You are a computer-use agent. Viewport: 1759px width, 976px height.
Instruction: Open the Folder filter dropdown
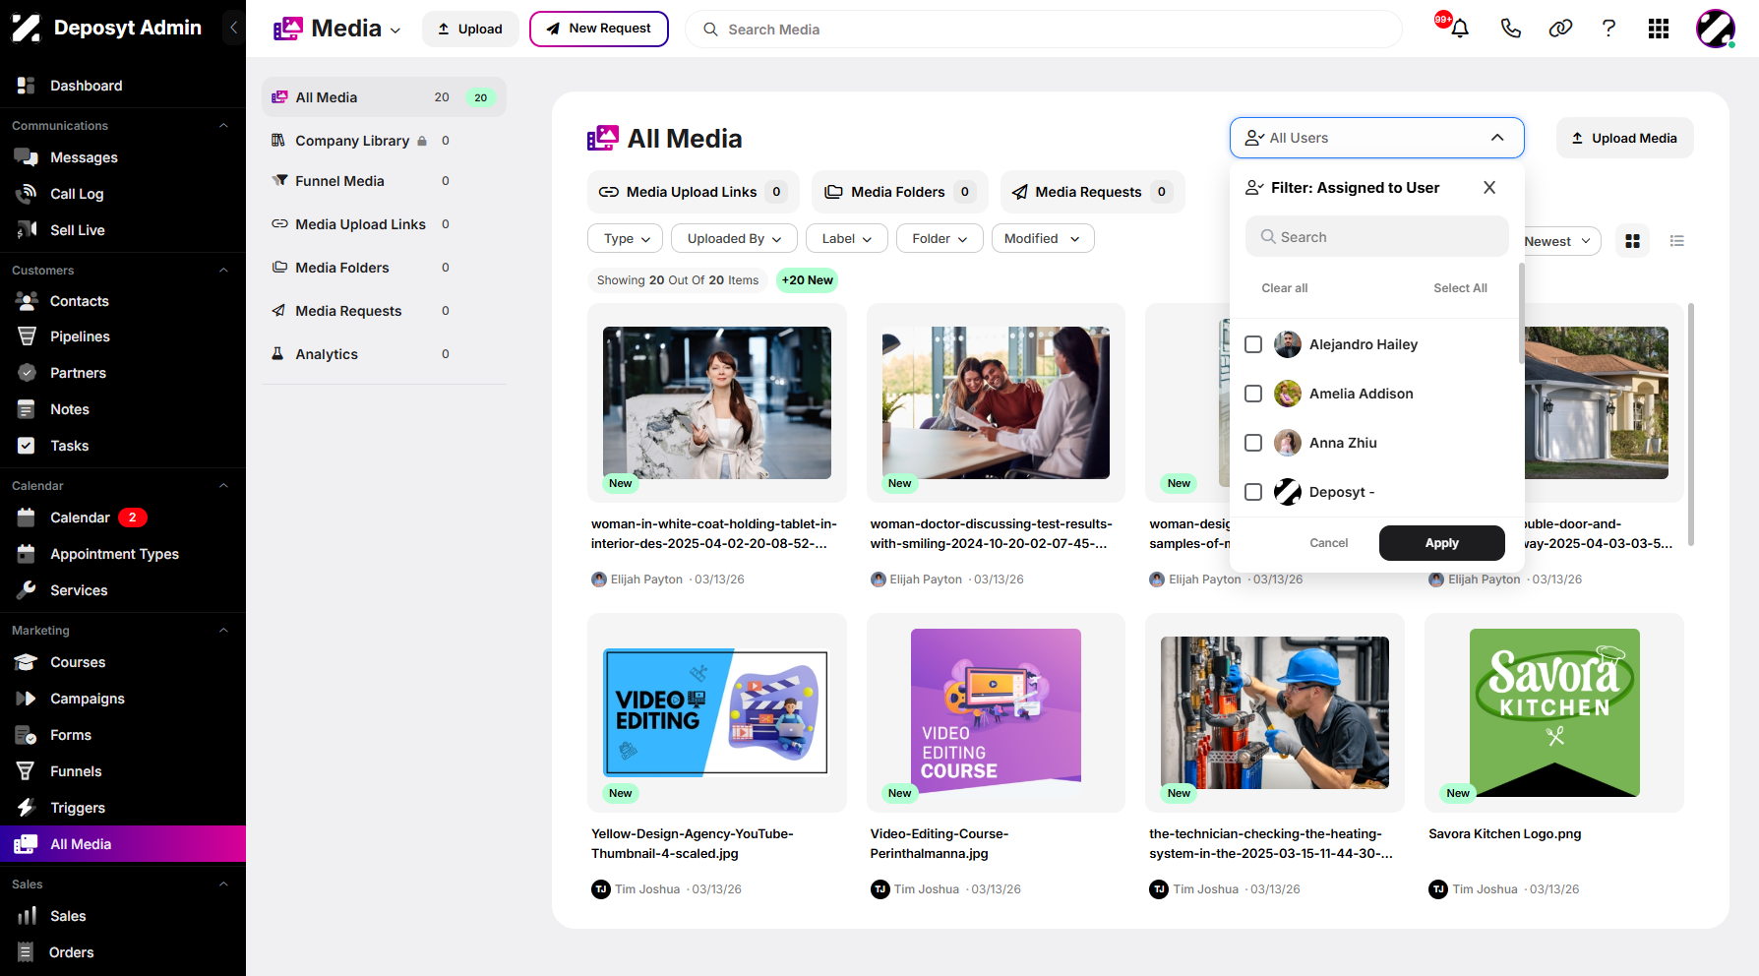(940, 238)
